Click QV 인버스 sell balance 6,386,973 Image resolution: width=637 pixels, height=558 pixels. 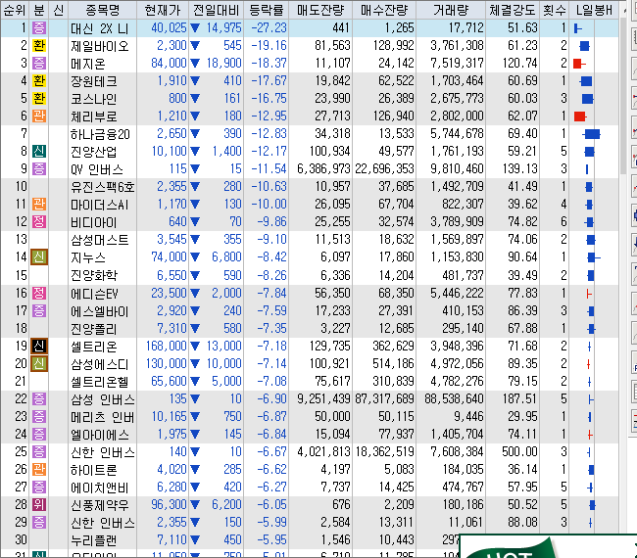click(x=323, y=168)
